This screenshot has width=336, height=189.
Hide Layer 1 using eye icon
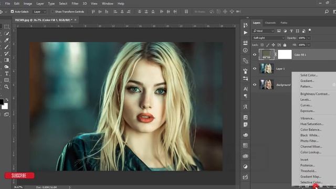point(255,69)
